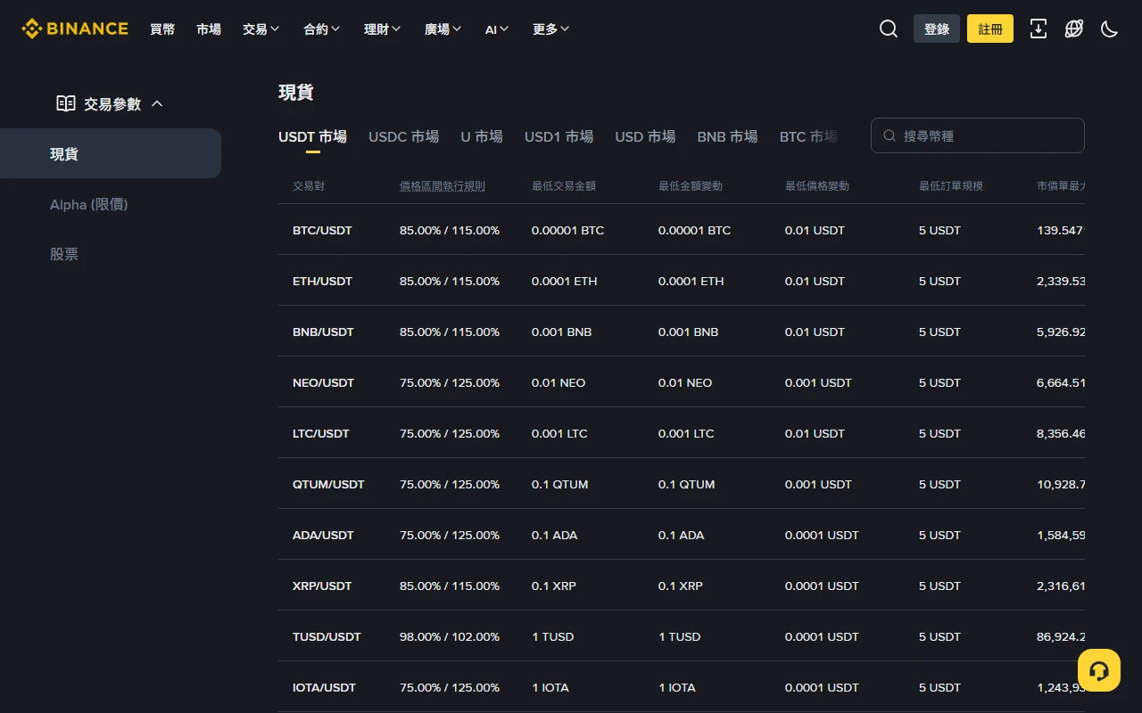Switch to the USDC 市場 tab
Viewport: 1142px width, 713px height.
pos(403,136)
